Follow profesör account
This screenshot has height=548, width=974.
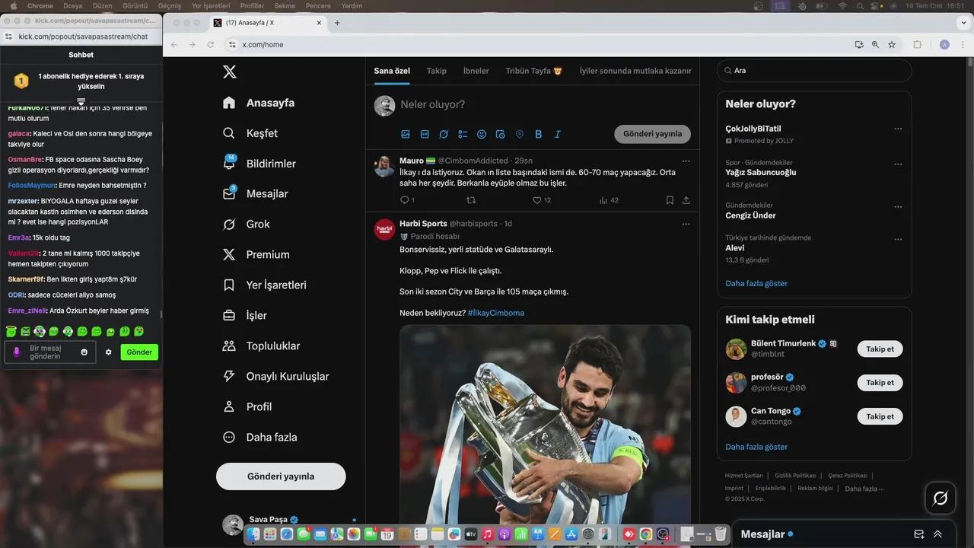[880, 382]
